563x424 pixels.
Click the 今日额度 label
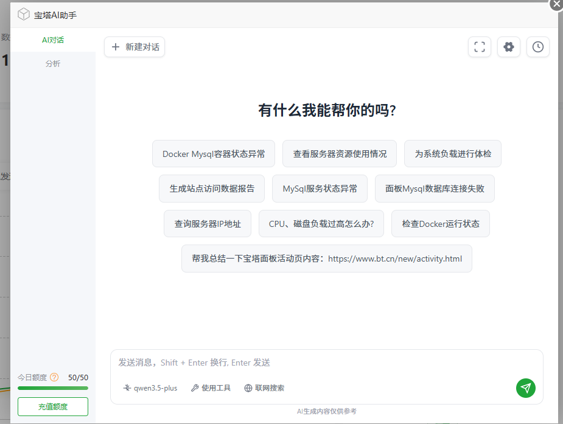32,377
